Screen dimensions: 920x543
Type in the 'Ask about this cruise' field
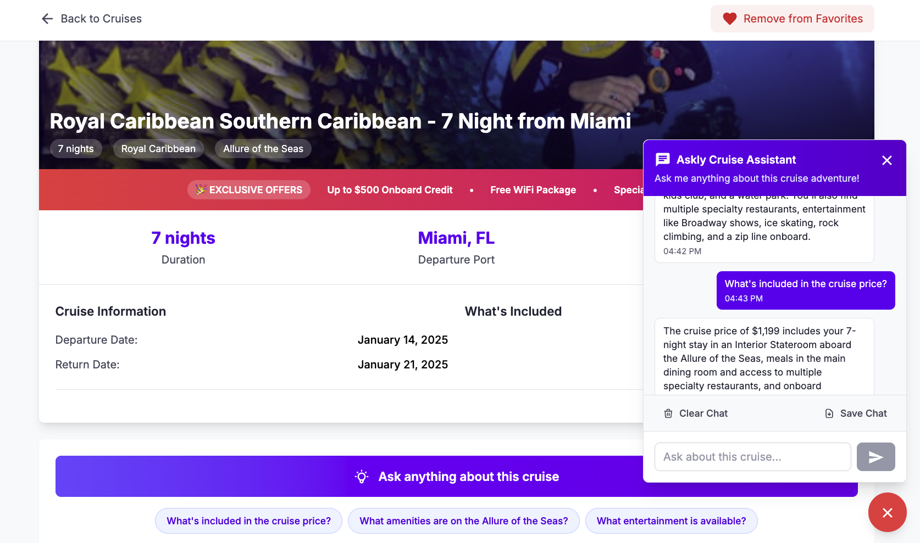click(752, 457)
